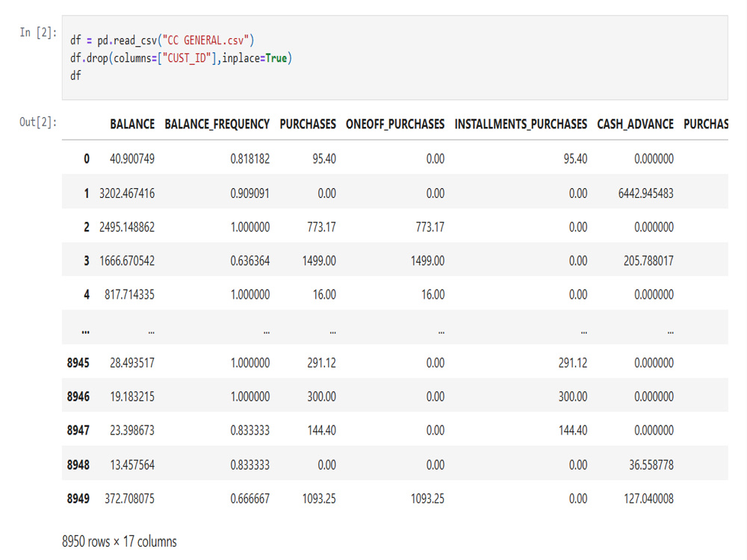Click the cash advance value 6442.945483
Screen dimensions: 747x560
[x=646, y=193]
